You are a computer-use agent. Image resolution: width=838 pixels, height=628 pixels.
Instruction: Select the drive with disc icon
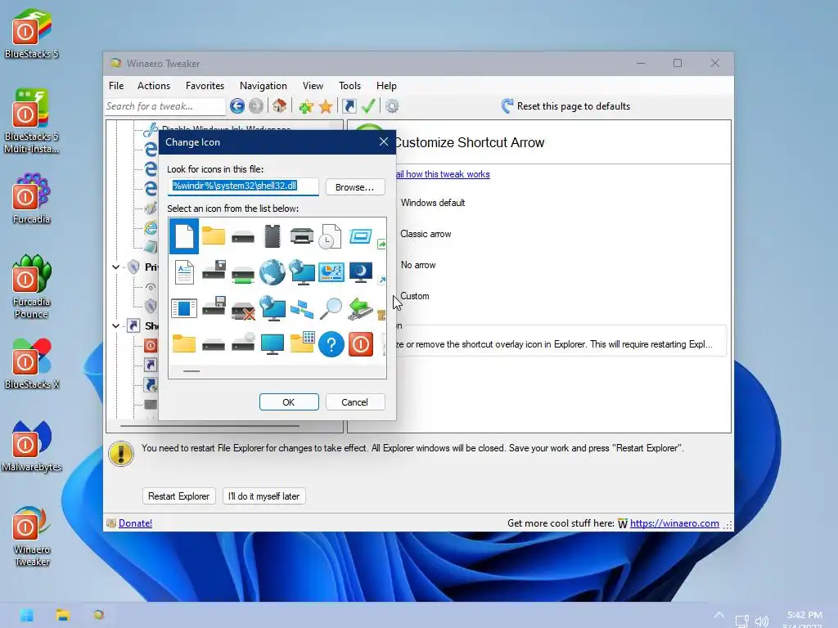(242, 343)
